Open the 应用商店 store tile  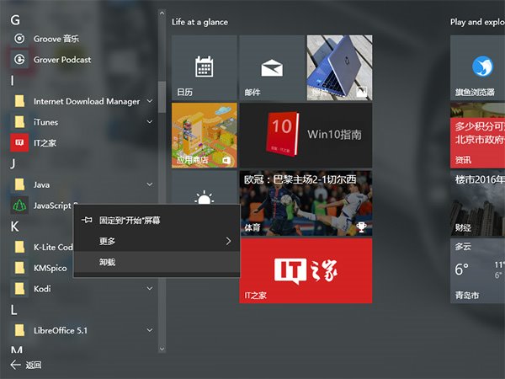pos(205,136)
